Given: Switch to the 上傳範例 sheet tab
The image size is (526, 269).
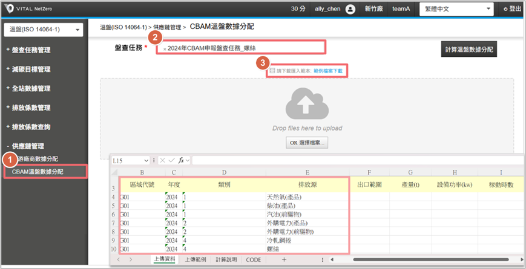Looking at the screenshot, I should (x=195, y=259).
